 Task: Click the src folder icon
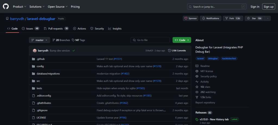(33, 81)
